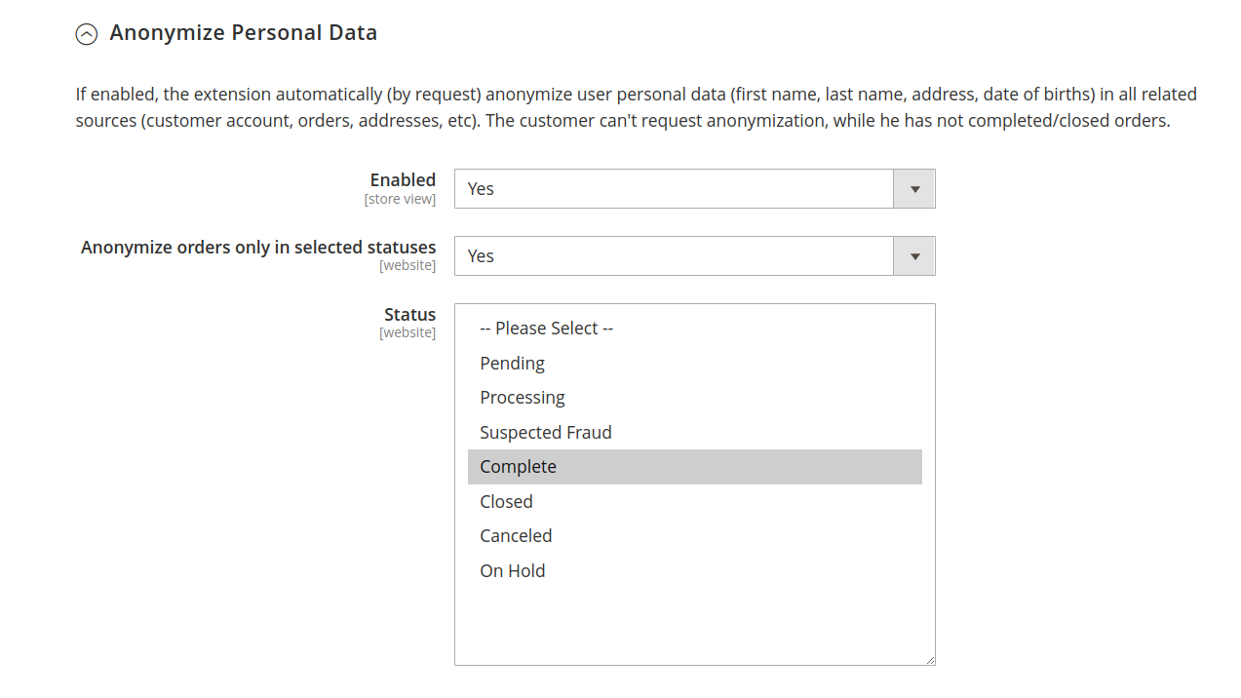Open the Anonymize orders statuses dropdown arrow

pyautogui.click(x=913, y=255)
